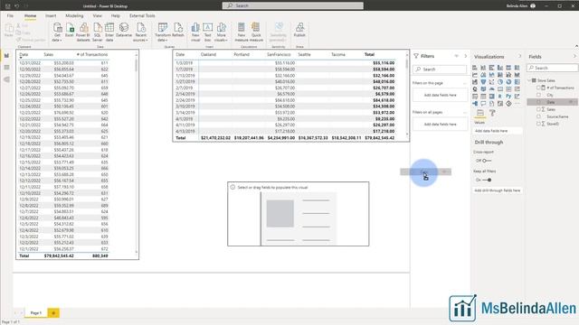The image size is (579, 325).
Task: Click the Get data icon
Action: coord(57,28)
